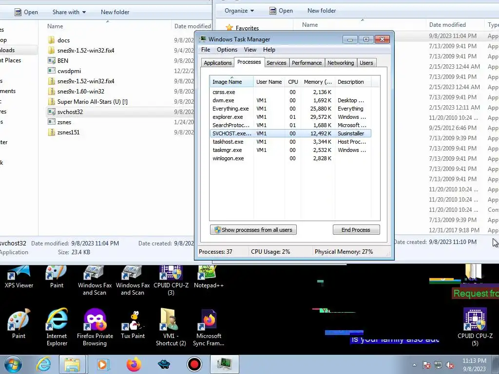Open Task Manager Options menu
Image resolution: width=499 pixels, height=374 pixels.
point(227,50)
